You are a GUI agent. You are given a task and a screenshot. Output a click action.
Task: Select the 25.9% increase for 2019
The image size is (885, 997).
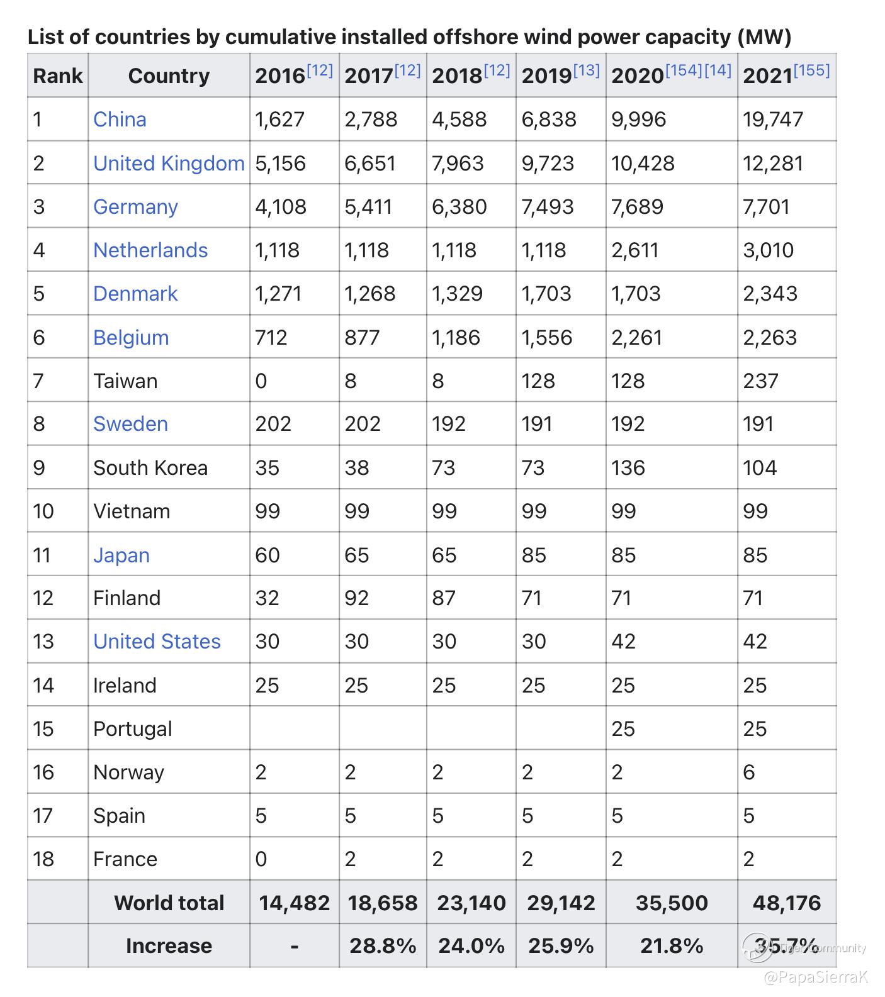coord(561,946)
